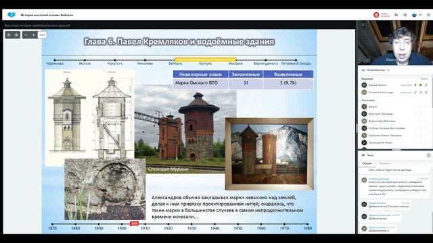The width and height of the screenshot is (433, 243).
Task: Click the 1920 year on the timeline
Action: pos(168,228)
